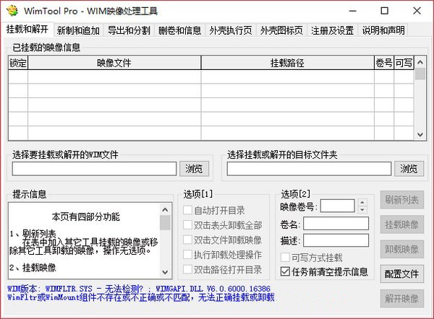This screenshot has height=319, width=434.
Task: Switch to 新制和追加 tab
Action: [x=79, y=30]
